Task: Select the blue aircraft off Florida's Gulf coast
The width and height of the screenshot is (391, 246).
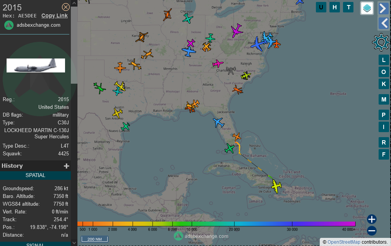Action: pos(218,122)
